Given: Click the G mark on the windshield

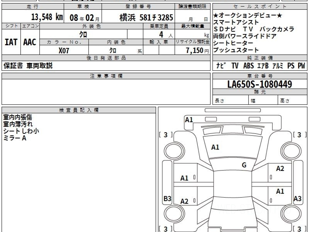Looking at the screenshot, I should tap(244, 165).
